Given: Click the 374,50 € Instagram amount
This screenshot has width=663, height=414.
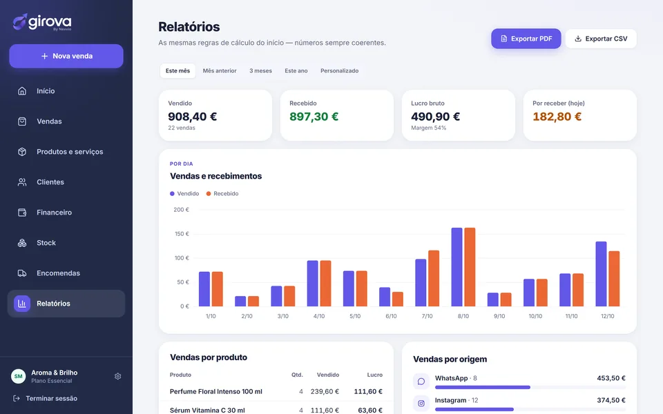Looking at the screenshot, I should (611, 400).
